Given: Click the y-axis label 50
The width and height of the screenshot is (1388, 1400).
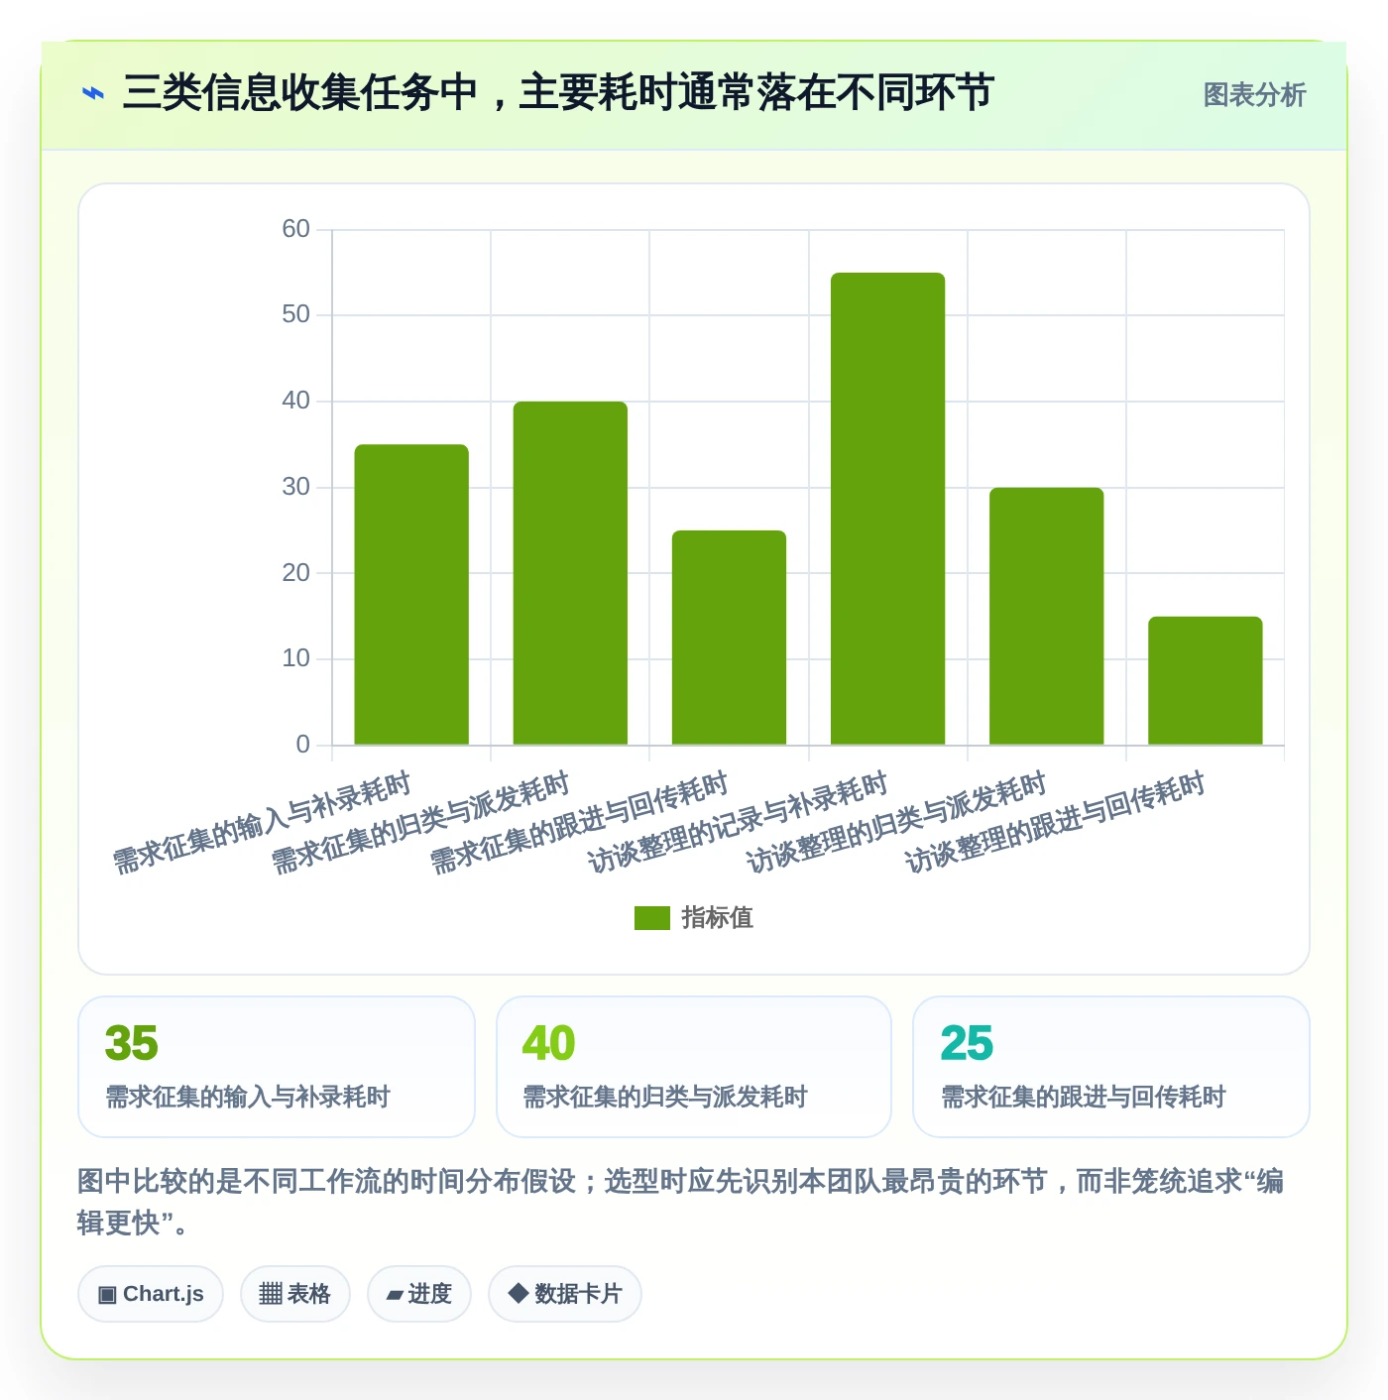Looking at the screenshot, I should 295,314.
